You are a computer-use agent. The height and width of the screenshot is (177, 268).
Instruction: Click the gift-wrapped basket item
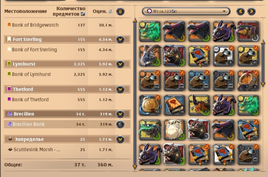tap(248, 80)
